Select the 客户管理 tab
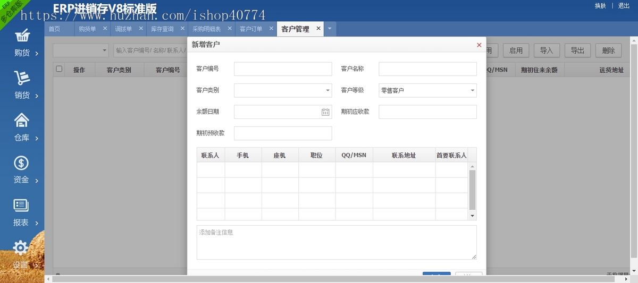This screenshot has width=638, height=283. [295, 29]
